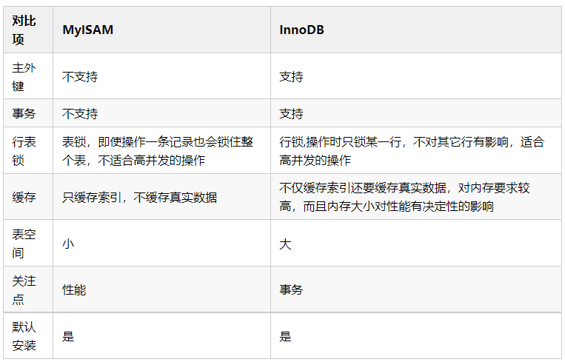Click the 大 cell under InnoDB

coord(285,244)
